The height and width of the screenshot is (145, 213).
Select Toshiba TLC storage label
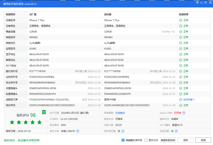[169, 32]
